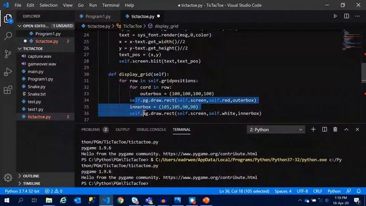Viewport: 366px width, 206px height.
Task: Open the Search view in activity bar
Action: (x=8, y=36)
